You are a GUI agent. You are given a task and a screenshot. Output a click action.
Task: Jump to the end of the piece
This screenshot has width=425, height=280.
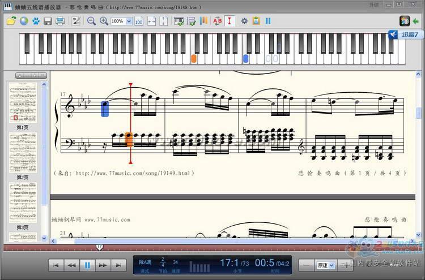(x=118, y=265)
